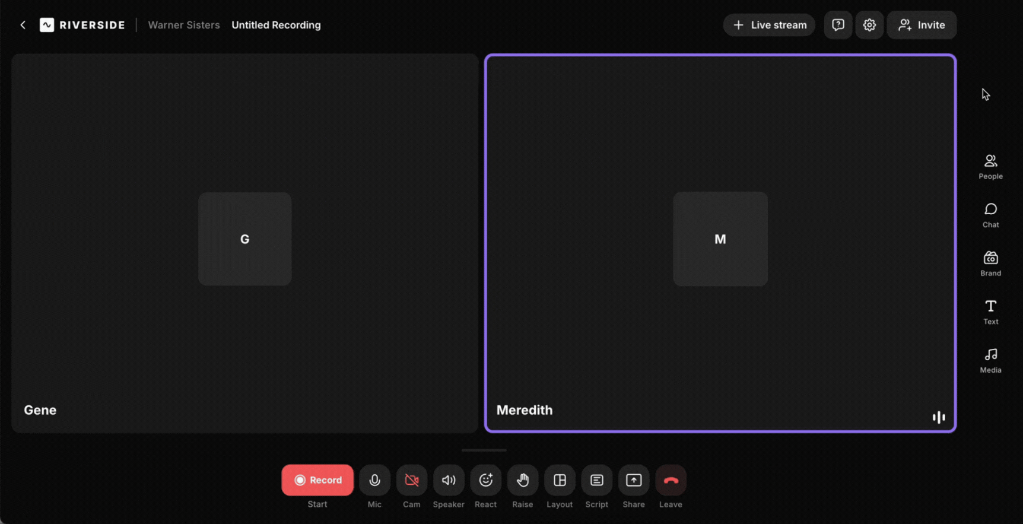Screen dimensions: 1023x524
Task: Start recording with the Record button
Action: coord(317,480)
